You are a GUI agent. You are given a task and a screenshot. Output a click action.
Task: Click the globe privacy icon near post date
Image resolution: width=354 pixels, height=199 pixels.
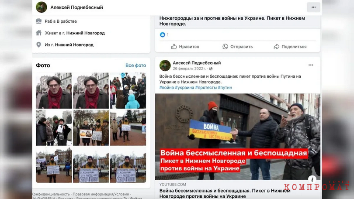(x=211, y=69)
